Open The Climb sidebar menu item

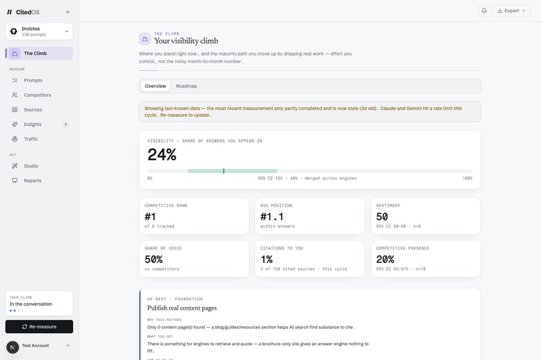(40, 54)
